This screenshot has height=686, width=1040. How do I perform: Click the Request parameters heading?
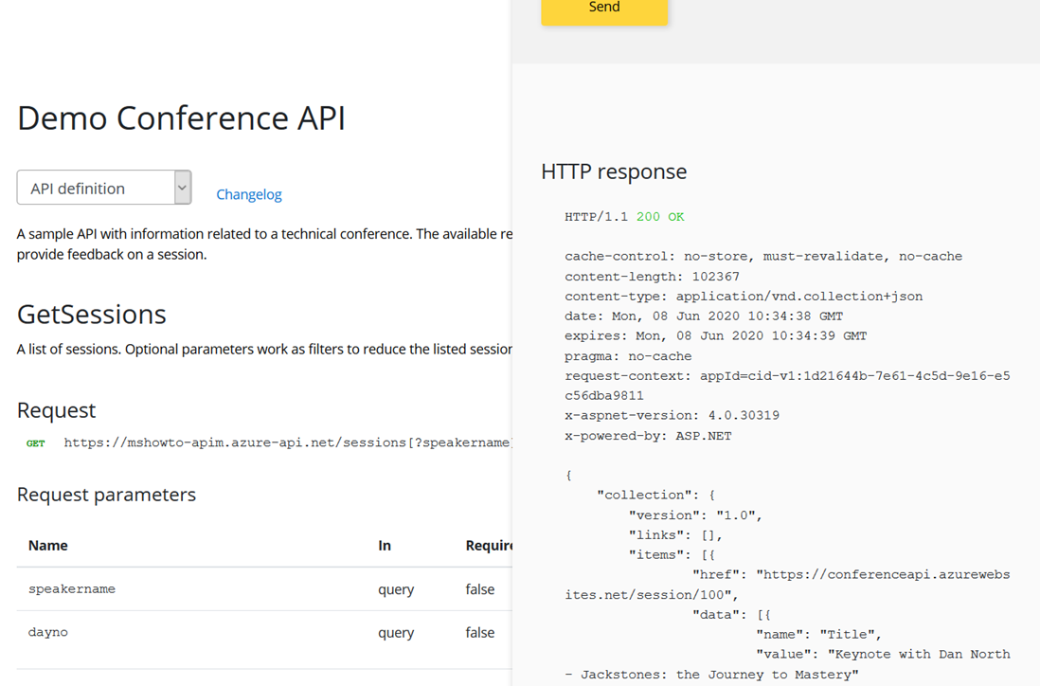pyautogui.click(x=106, y=495)
